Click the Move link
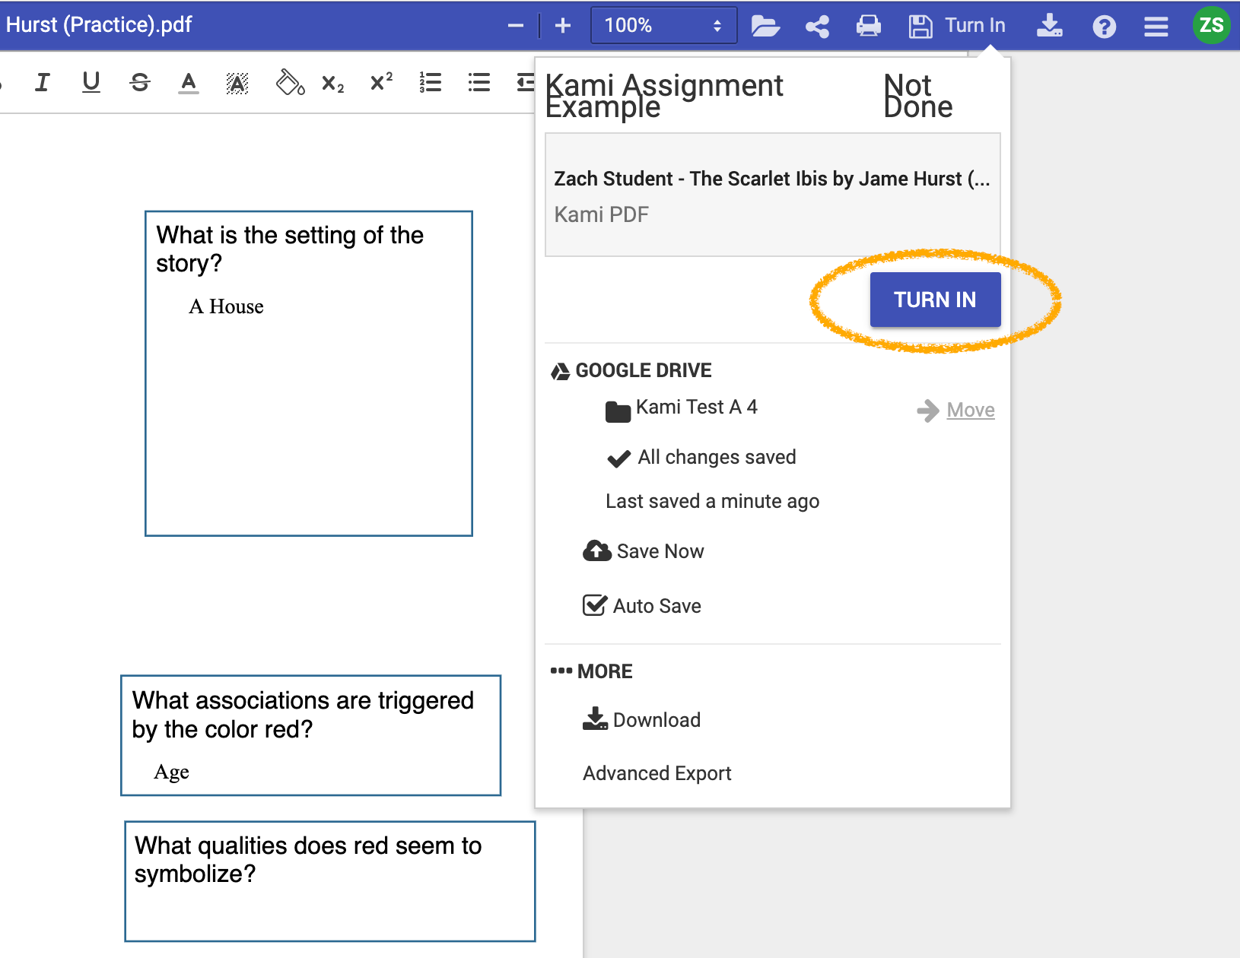The width and height of the screenshot is (1240, 958). click(971, 410)
